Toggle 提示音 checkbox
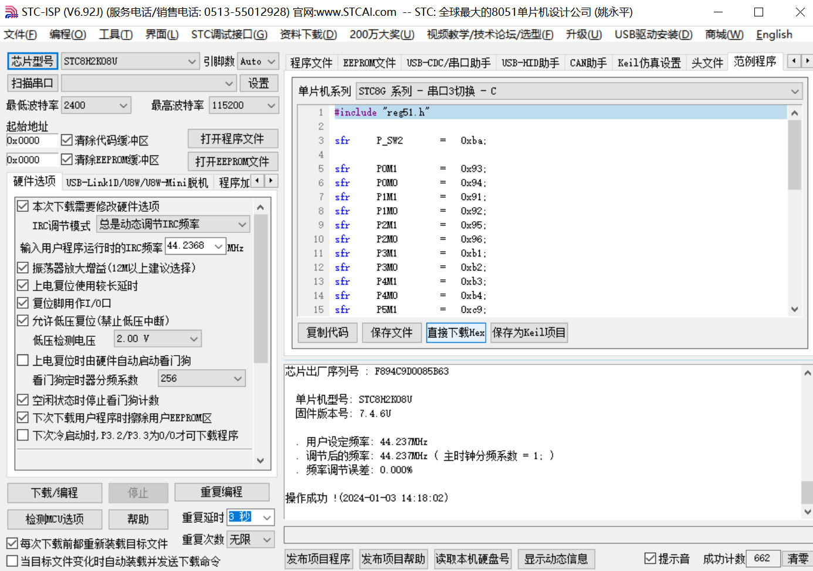The height and width of the screenshot is (571, 813). click(650, 558)
